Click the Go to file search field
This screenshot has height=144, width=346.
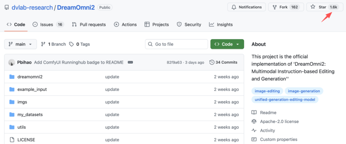pos(177,44)
